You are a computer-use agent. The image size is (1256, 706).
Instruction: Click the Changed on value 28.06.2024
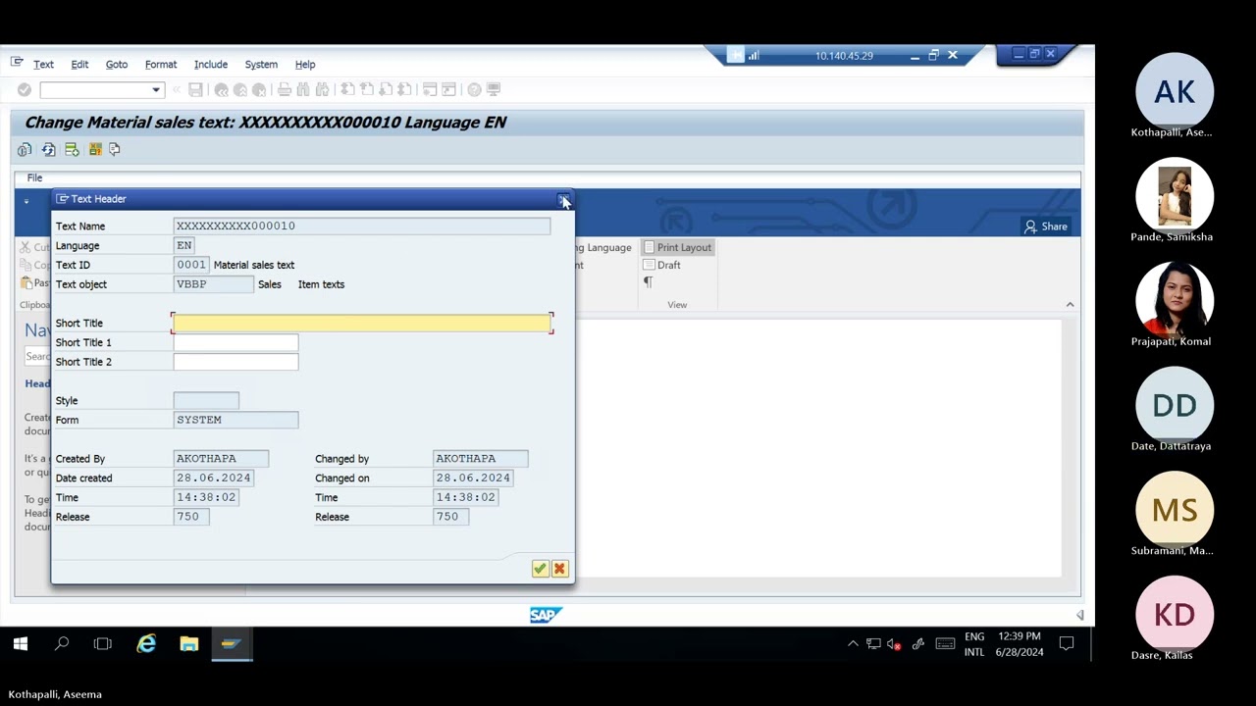[473, 478]
